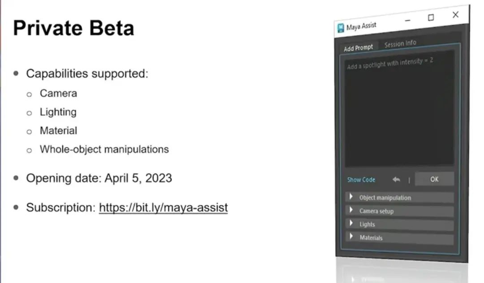The image size is (484, 283).
Task: Click the Whole-object manipulations bullet
Action: tap(104, 149)
